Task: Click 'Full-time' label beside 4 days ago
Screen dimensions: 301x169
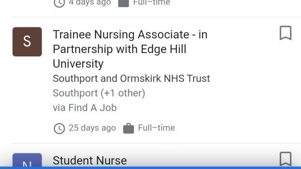Action: [x=151, y=3]
